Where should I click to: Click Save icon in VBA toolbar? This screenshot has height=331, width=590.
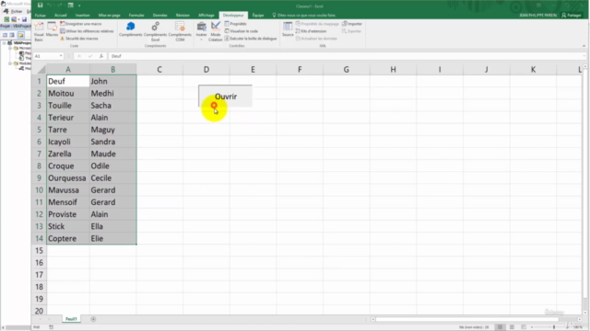25,19
